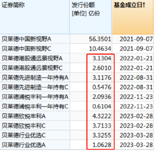Select row 贝莱德行业优选A
This screenshot has height=151, width=154.
[77, 145]
